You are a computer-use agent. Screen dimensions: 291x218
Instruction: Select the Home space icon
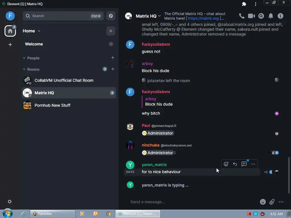(x=10, y=31)
